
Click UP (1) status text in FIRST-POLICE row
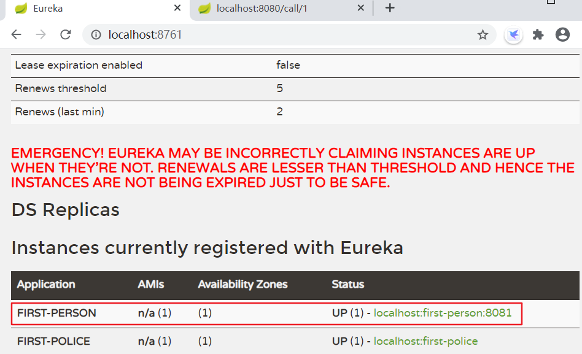(x=348, y=341)
